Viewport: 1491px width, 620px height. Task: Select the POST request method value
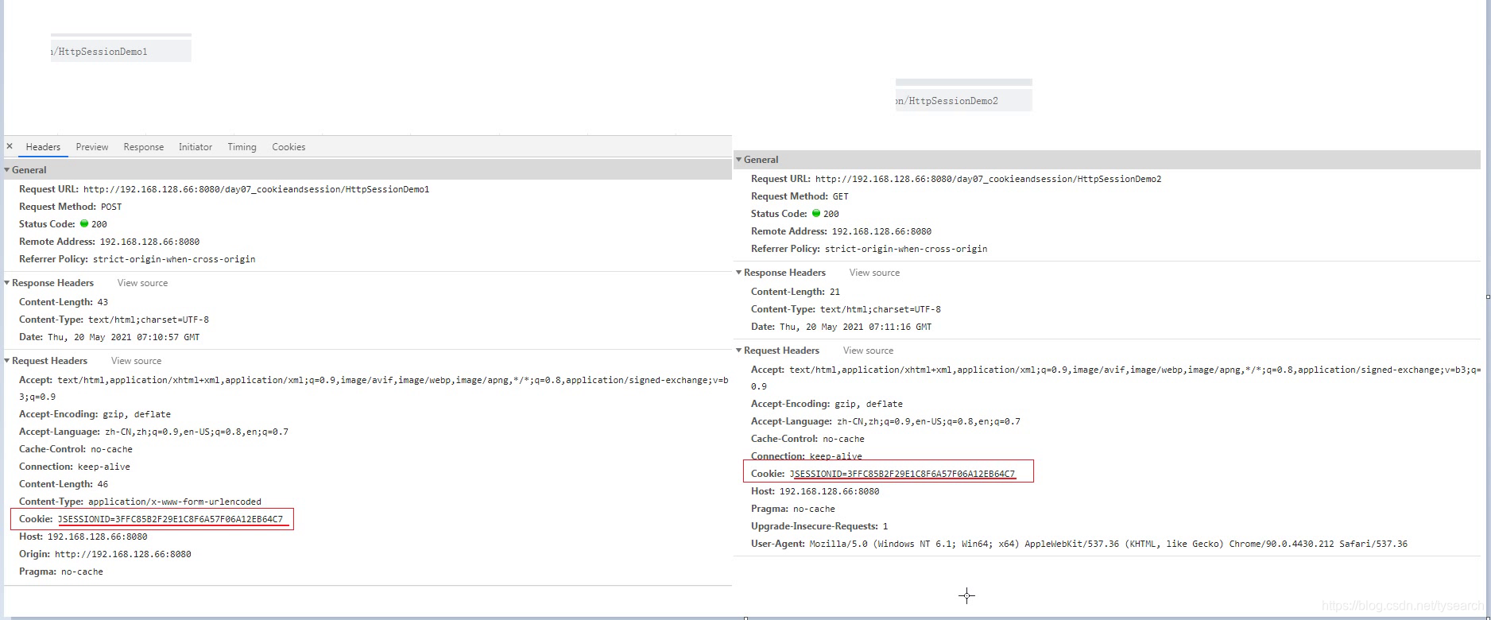[x=111, y=207]
